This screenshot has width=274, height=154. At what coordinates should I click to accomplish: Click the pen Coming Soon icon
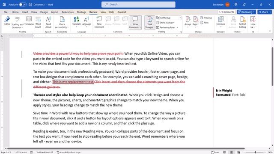[244, 5]
